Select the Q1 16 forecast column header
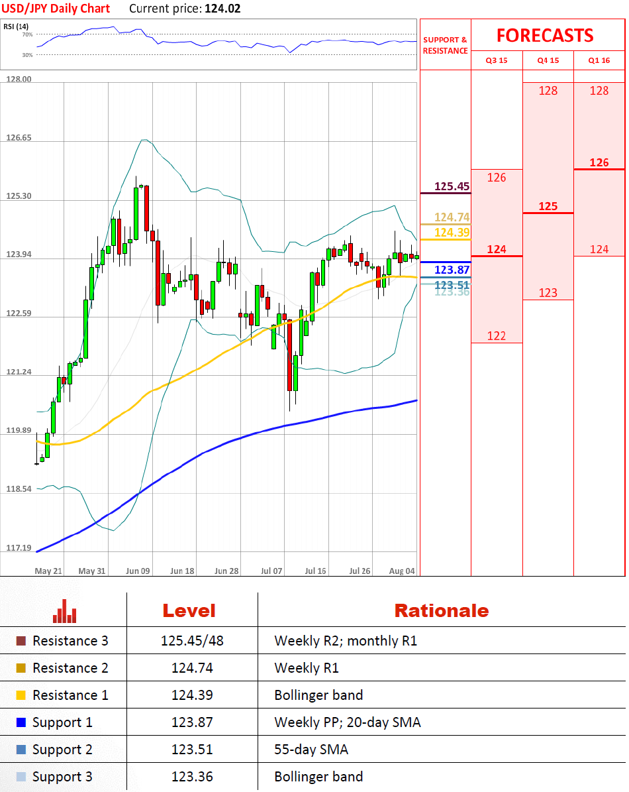This screenshot has height=792, width=629. pos(599,60)
